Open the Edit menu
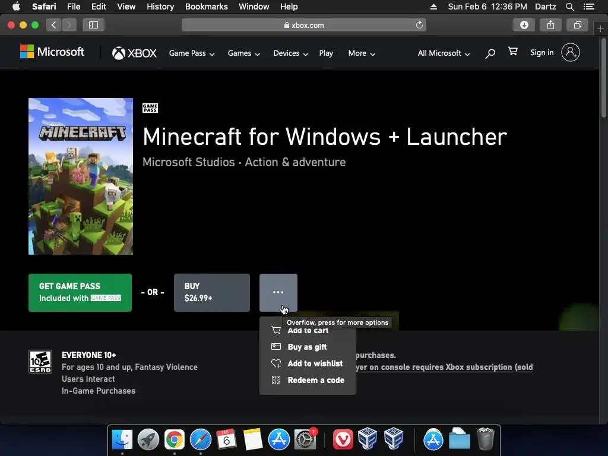608x456 pixels. (x=99, y=7)
